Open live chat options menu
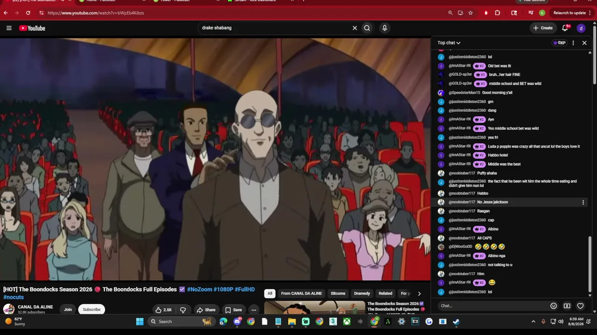This screenshot has height=335, width=597. coord(573,43)
